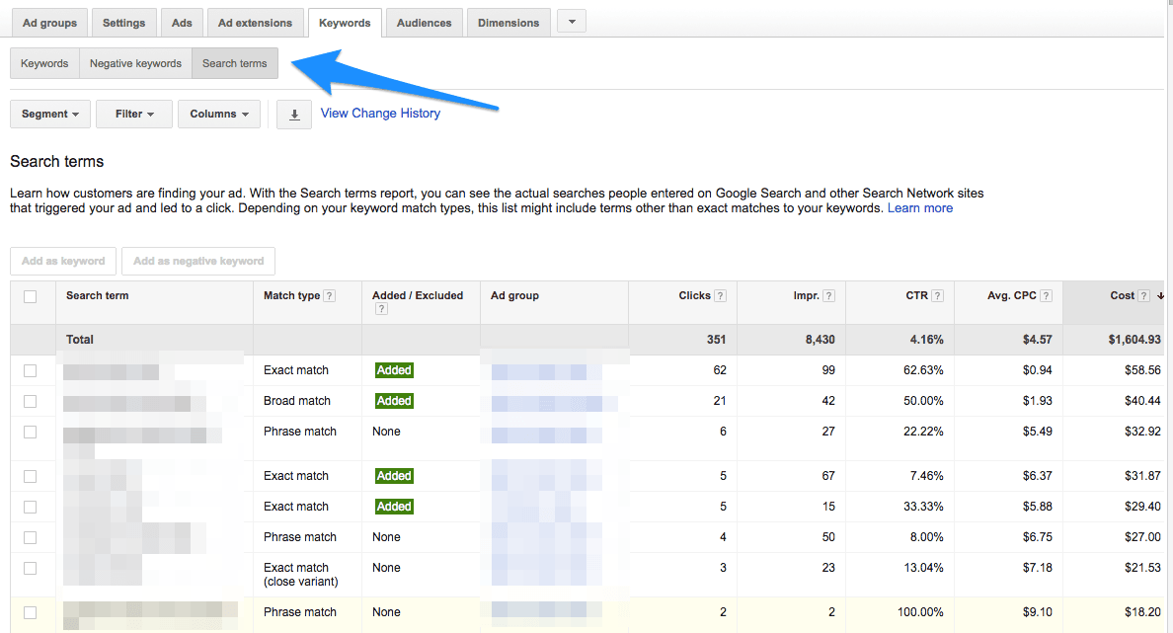Image resolution: width=1173 pixels, height=633 pixels.
Task: Click help icon next to Match type
Action: pos(330,296)
